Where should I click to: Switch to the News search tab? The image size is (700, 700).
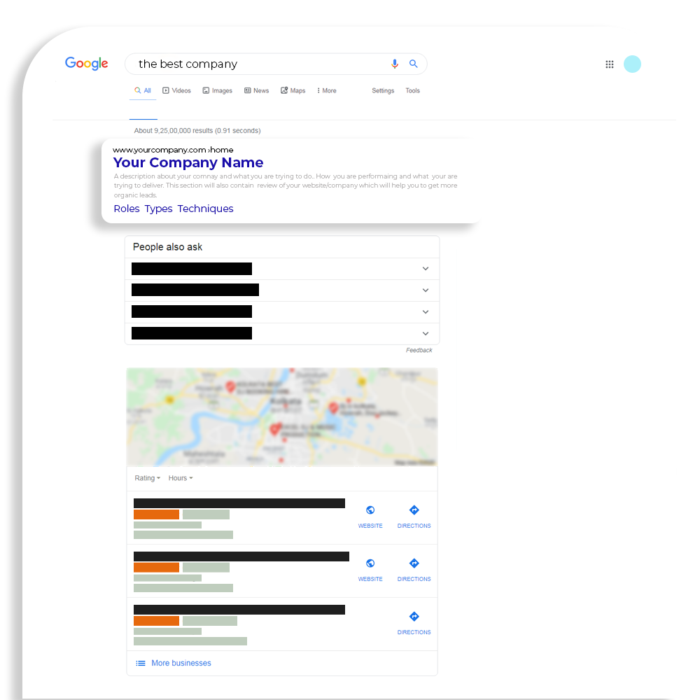click(255, 90)
